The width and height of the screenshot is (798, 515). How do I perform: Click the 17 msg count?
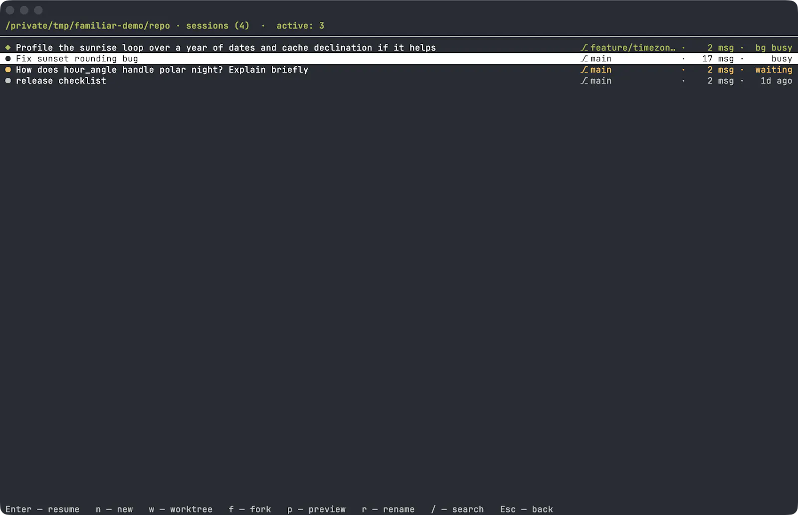pos(718,58)
